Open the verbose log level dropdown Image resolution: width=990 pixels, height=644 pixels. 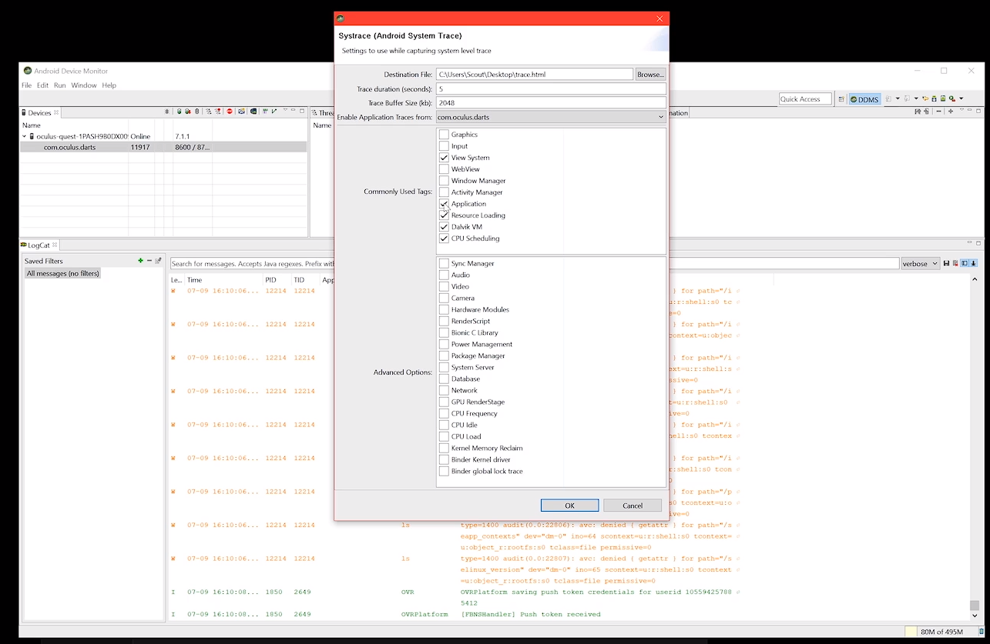click(x=921, y=263)
